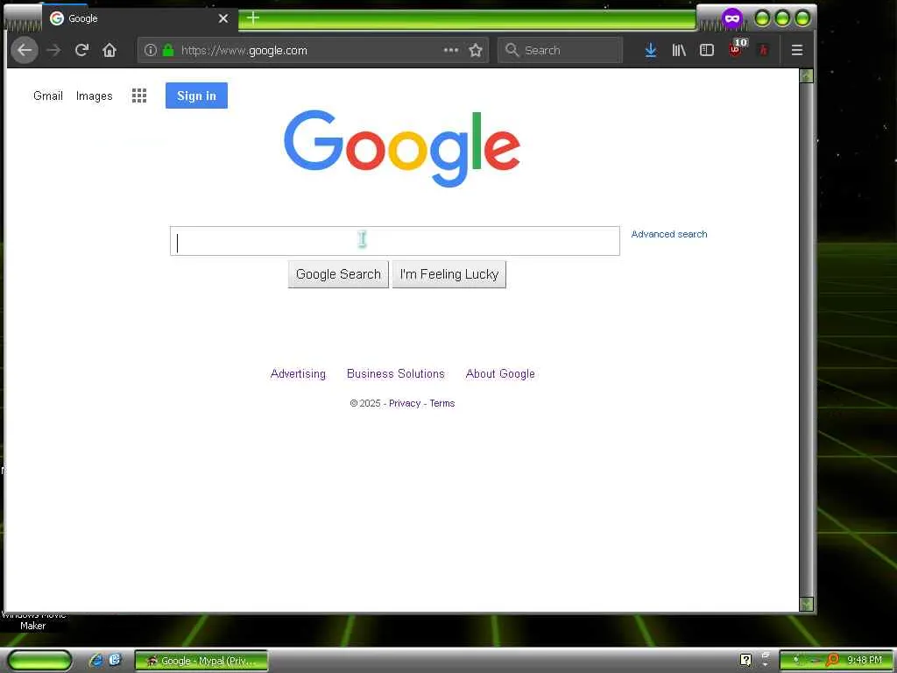Open the downloads arrow panel
The height and width of the screenshot is (673, 897).
pyautogui.click(x=651, y=50)
